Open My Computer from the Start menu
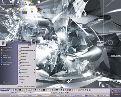Viewport: 121px width, 97px height. click(24, 63)
